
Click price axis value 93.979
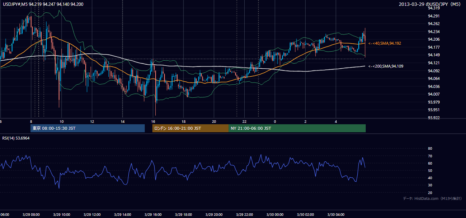point(434,102)
